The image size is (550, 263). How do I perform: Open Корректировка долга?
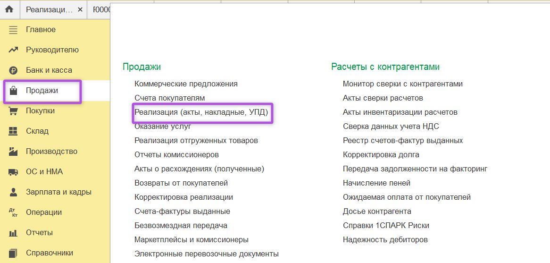pyautogui.click(x=381, y=155)
